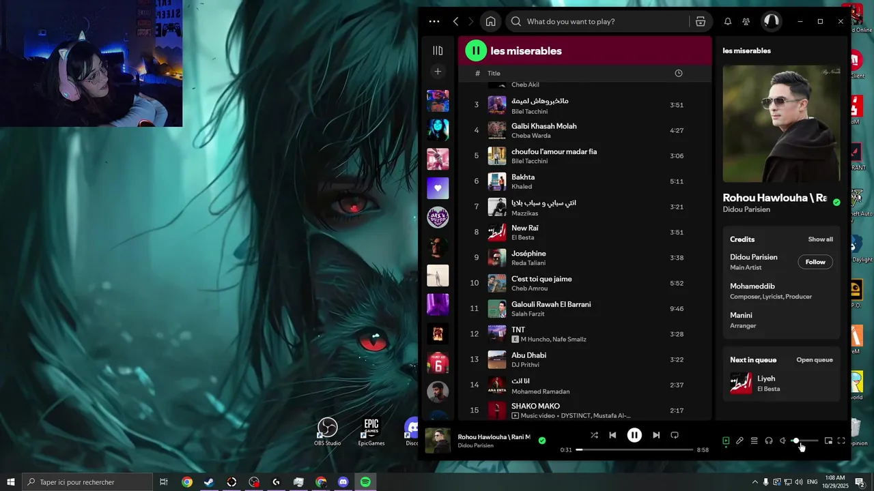Toggle shuffle playback

[x=594, y=435]
